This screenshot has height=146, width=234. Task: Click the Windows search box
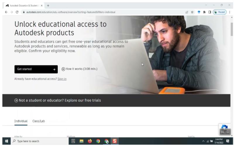(40, 141)
